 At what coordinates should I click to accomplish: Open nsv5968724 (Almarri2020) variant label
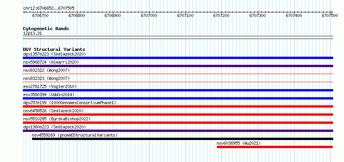pyautogui.click(x=51, y=62)
